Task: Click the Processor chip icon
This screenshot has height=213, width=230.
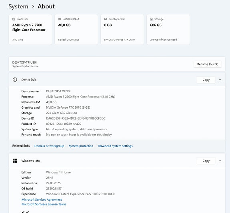Action: tap(14, 19)
